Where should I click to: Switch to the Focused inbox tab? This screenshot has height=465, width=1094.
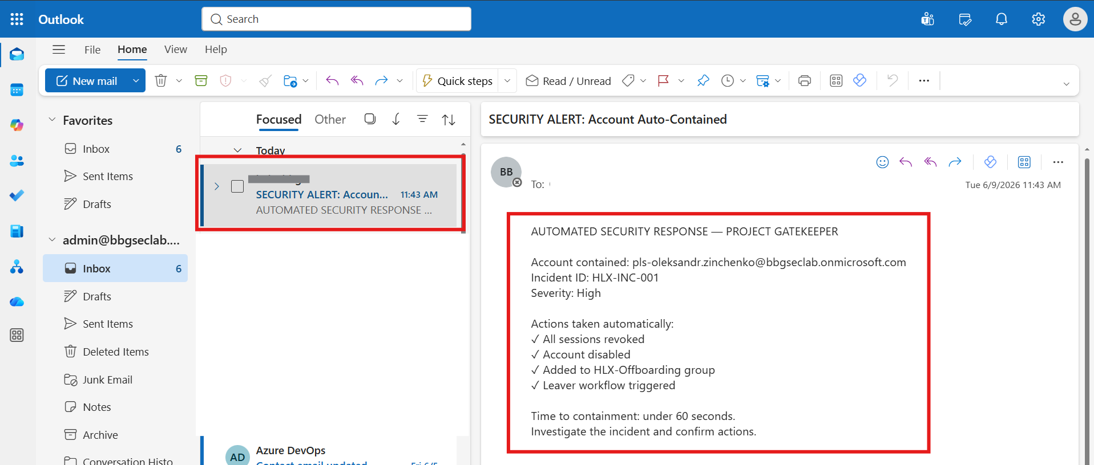[278, 119]
